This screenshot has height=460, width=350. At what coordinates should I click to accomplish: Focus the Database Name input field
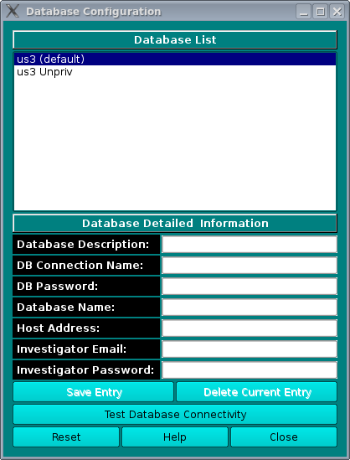tap(250, 308)
